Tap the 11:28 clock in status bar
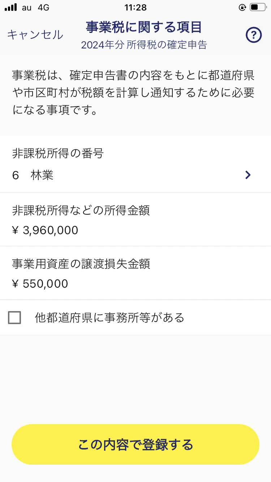This screenshot has height=482, width=271. point(135,7)
